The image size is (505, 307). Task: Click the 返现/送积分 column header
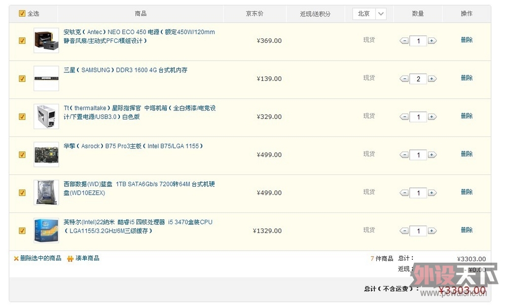pyautogui.click(x=315, y=14)
